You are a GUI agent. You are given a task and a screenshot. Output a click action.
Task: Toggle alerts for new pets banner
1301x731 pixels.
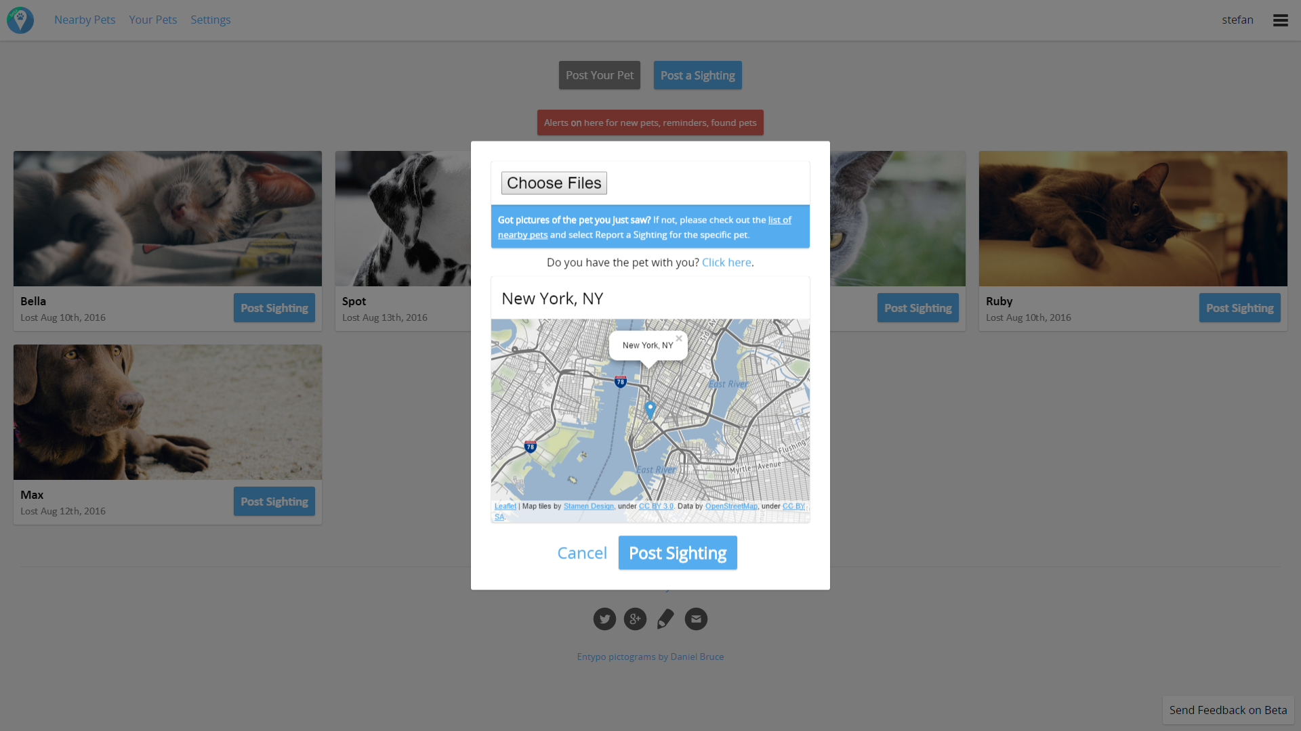pyautogui.click(x=650, y=123)
